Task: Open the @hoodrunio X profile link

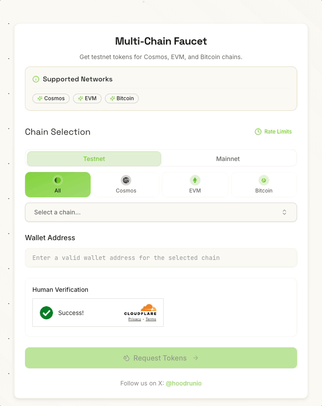Action: (184, 383)
